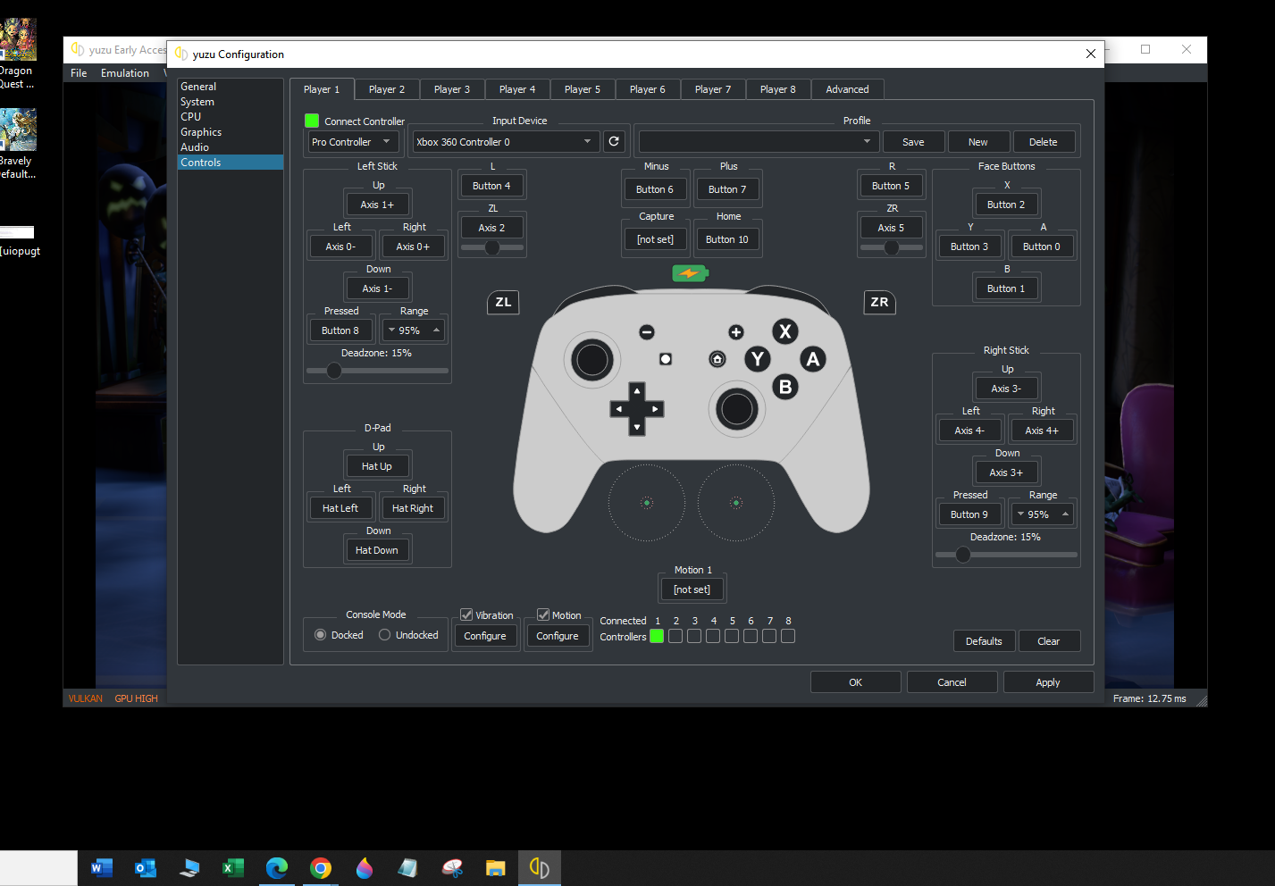Open the Vibration Configure button
Viewport: 1275px width, 886px height.
pos(485,636)
